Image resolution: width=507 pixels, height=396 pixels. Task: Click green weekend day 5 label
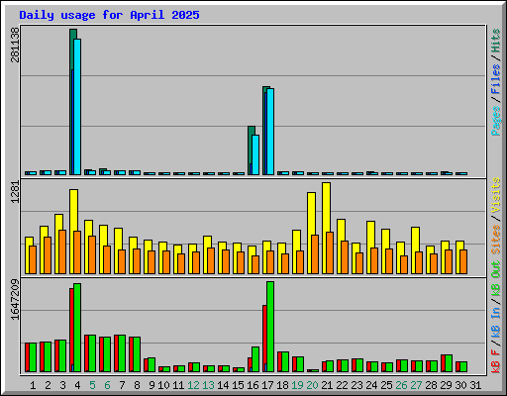pyautogui.click(x=92, y=385)
